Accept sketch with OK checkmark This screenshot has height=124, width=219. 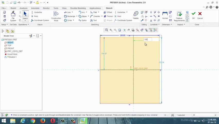point(193,16)
